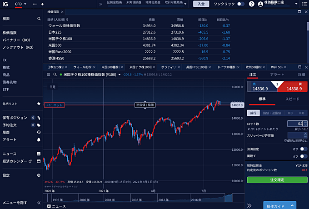Screen dimensions: 309x209
Task: Click the IG logo
Action: coord(5,4)
